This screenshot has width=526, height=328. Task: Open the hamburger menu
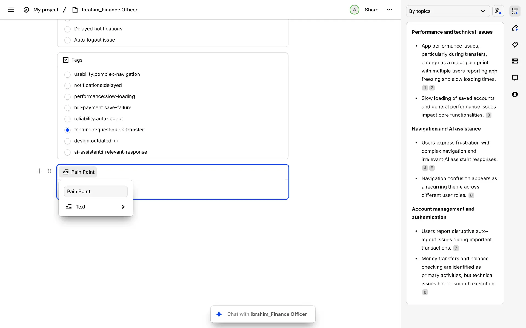coord(11,10)
